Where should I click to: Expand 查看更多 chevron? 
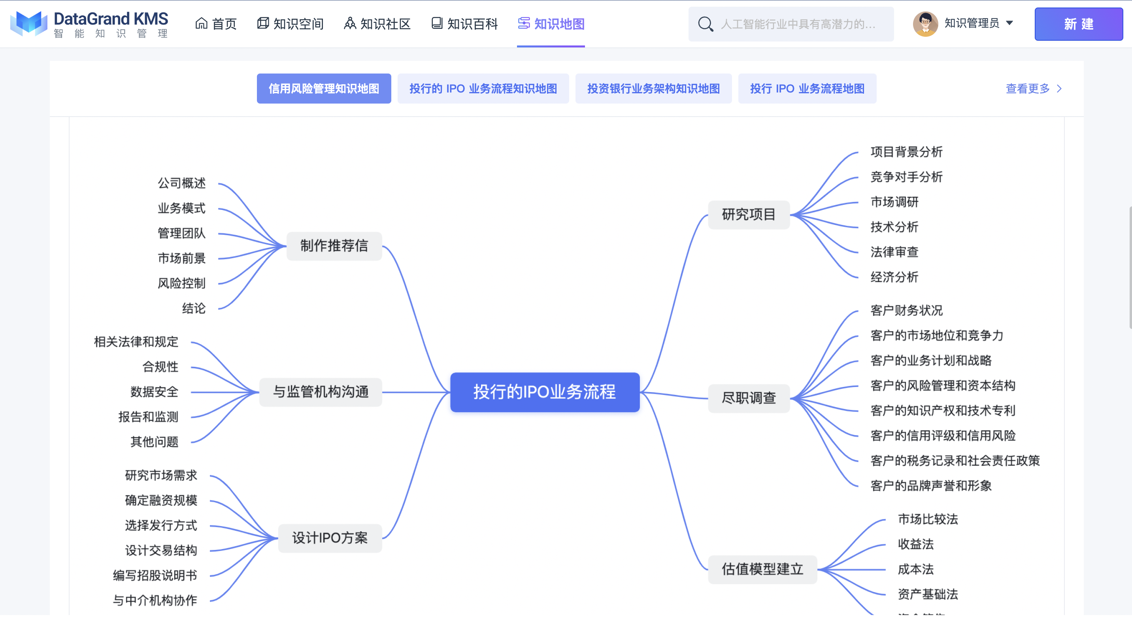click(1059, 89)
